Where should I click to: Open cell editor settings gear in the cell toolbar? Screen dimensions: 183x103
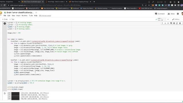174,23
